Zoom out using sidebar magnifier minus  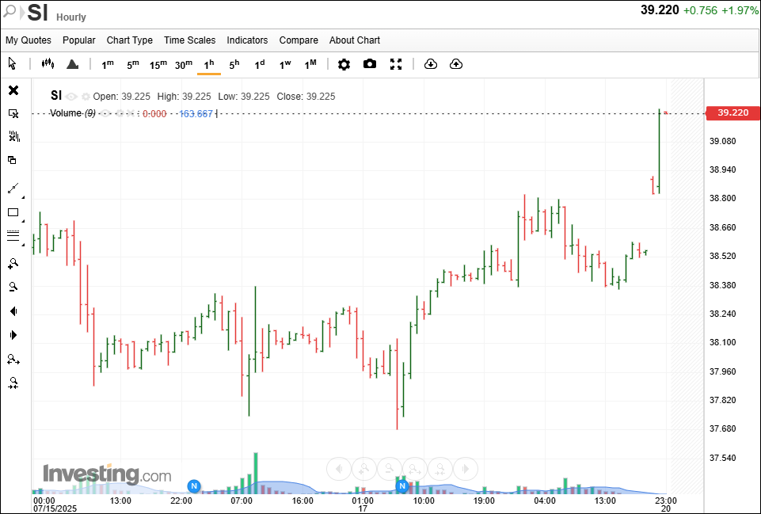(x=13, y=287)
